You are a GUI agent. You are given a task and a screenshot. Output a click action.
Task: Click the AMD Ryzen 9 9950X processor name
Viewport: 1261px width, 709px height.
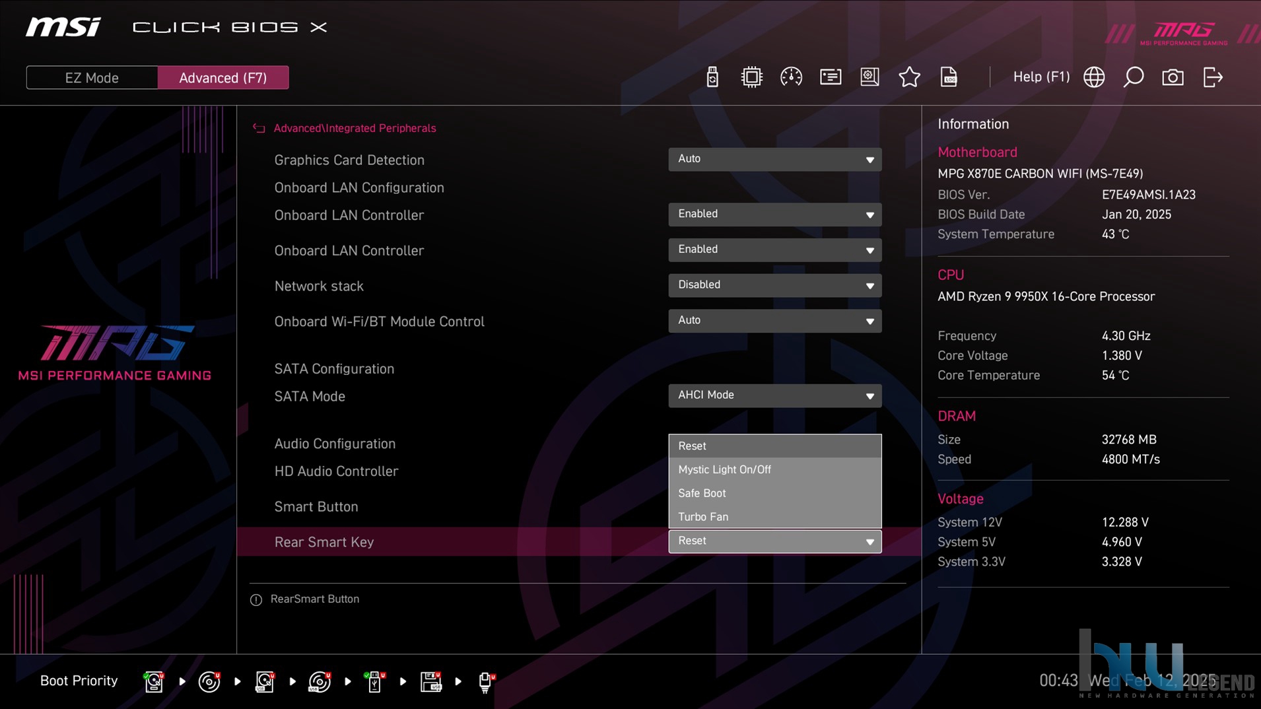tap(1046, 296)
